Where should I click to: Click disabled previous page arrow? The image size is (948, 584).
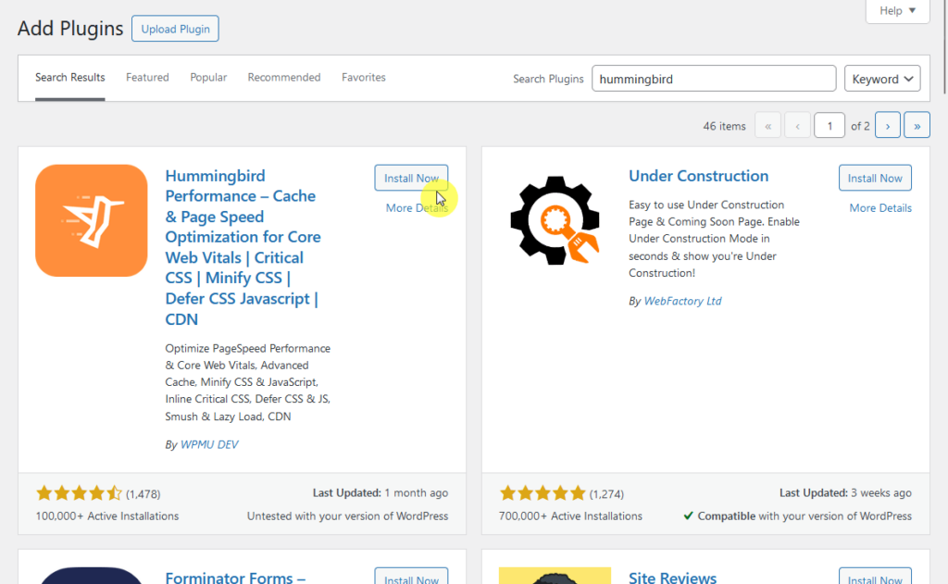tap(797, 126)
